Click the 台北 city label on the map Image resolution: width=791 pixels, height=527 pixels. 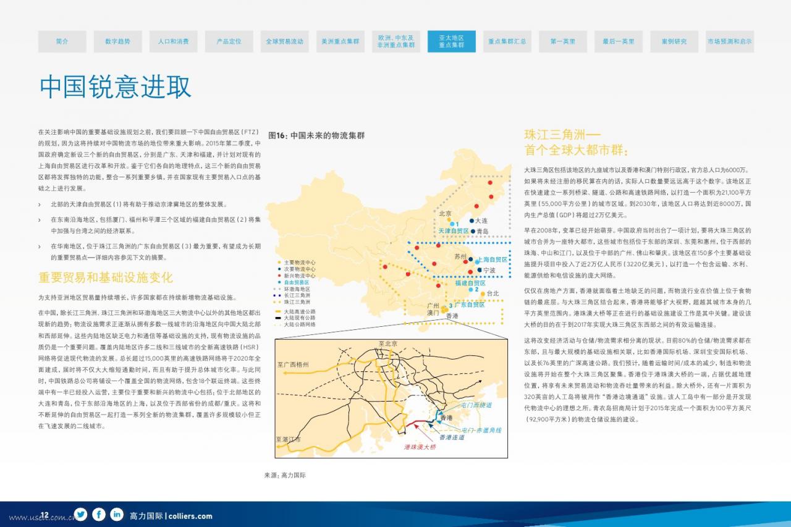coord(493,293)
